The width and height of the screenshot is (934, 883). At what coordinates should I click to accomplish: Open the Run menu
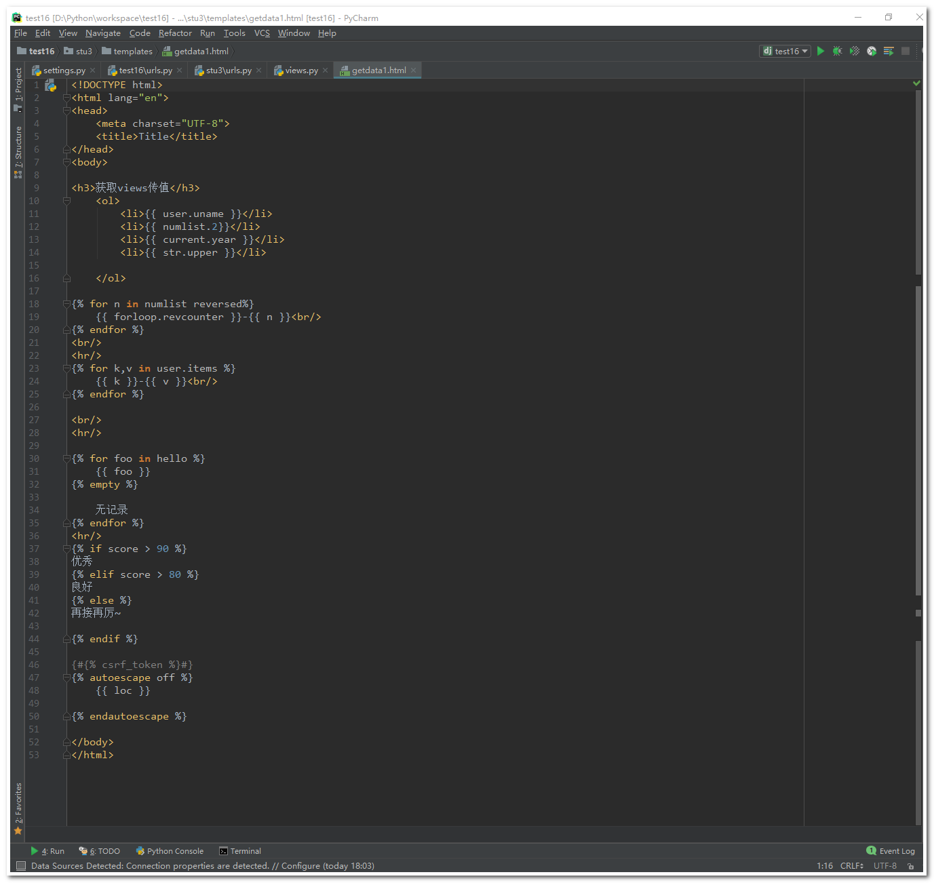coord(208,33)
